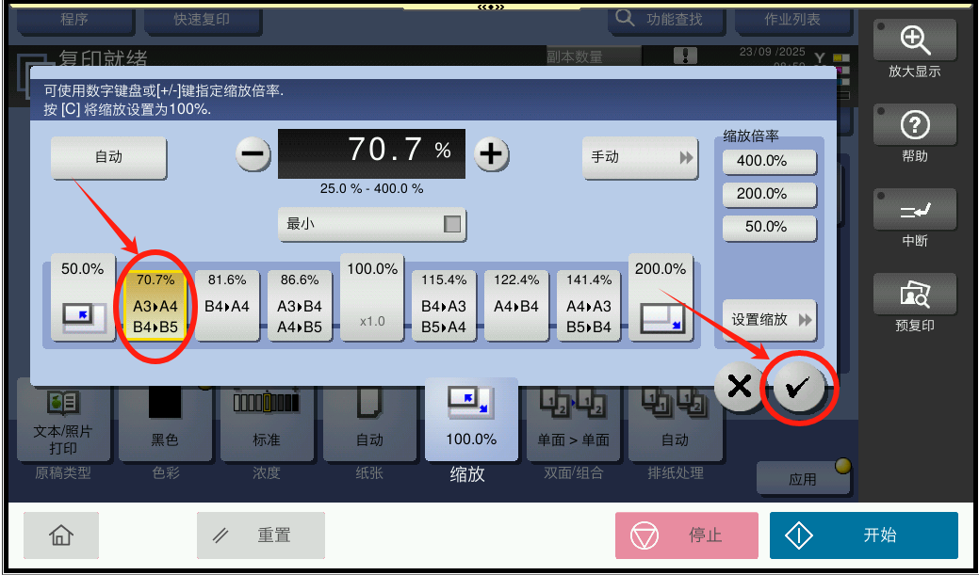The height and width of the screenshot is (575, 979).
Task: Expand the Set Zoom (设置缩放) options
Action: [769, 319]
